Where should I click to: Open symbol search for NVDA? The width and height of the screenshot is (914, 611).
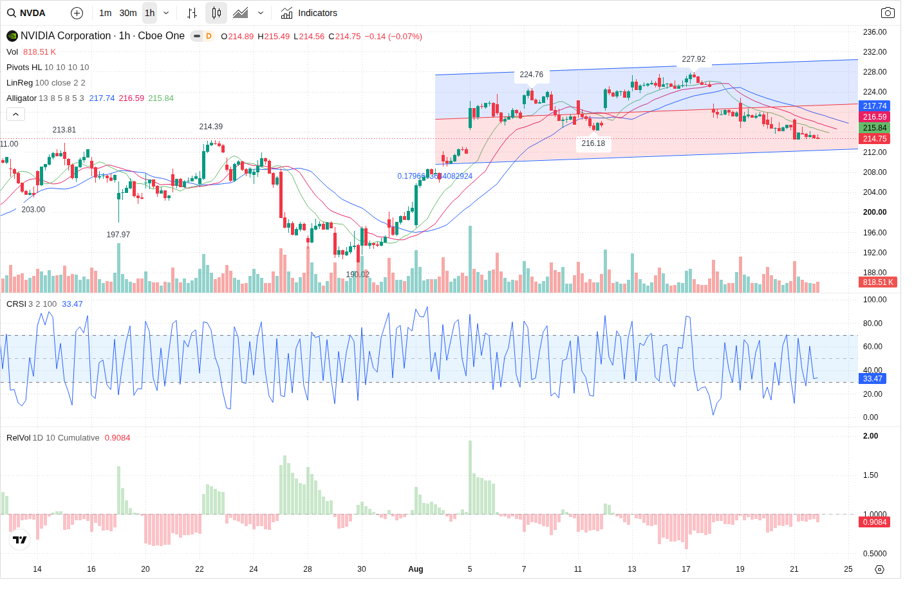tap(27, 13)
